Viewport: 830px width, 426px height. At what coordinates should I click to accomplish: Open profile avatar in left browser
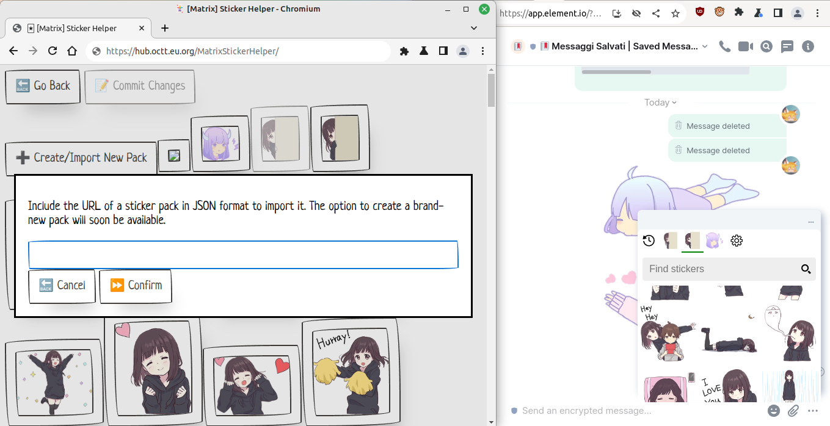click(x=463, y=51)
